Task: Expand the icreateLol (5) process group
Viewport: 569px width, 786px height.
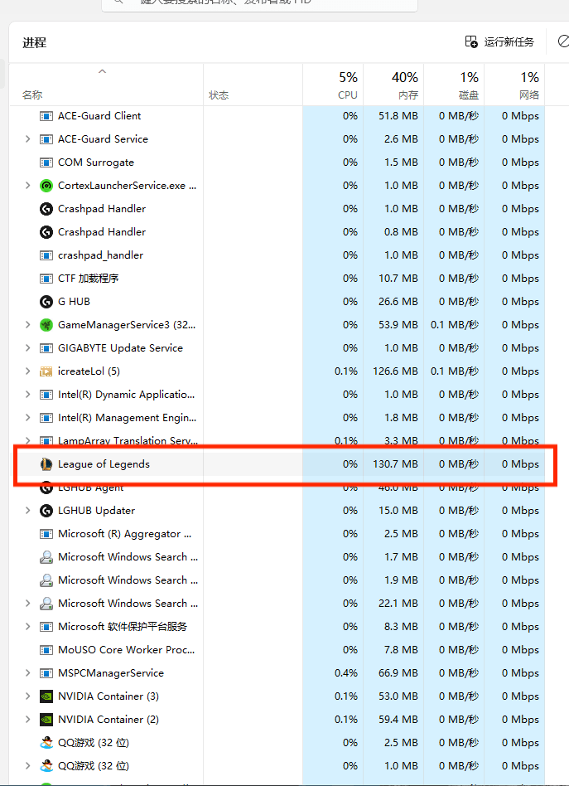Action: (28, 371)
